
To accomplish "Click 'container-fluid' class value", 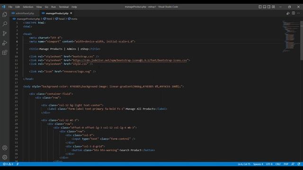I will point(59,94).
